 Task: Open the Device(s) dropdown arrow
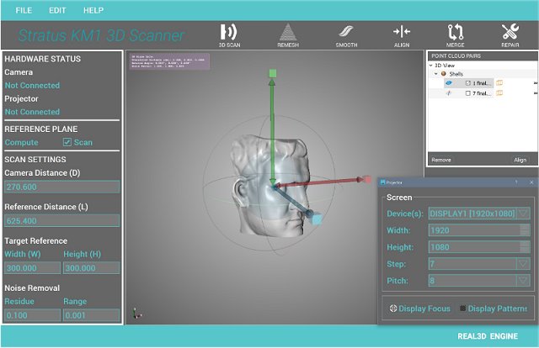coord(523,214)
